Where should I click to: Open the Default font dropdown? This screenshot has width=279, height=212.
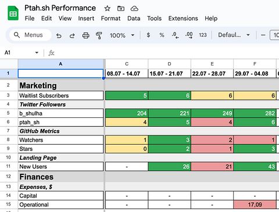point(234,35)
